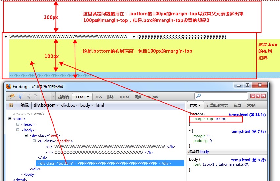
Task: Open temp.html (第 8 行) source link
Action: [248, 160]
